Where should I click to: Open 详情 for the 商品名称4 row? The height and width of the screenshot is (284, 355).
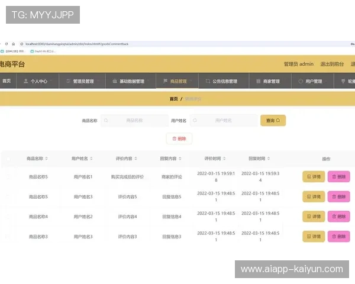click(x=314, y=217)
